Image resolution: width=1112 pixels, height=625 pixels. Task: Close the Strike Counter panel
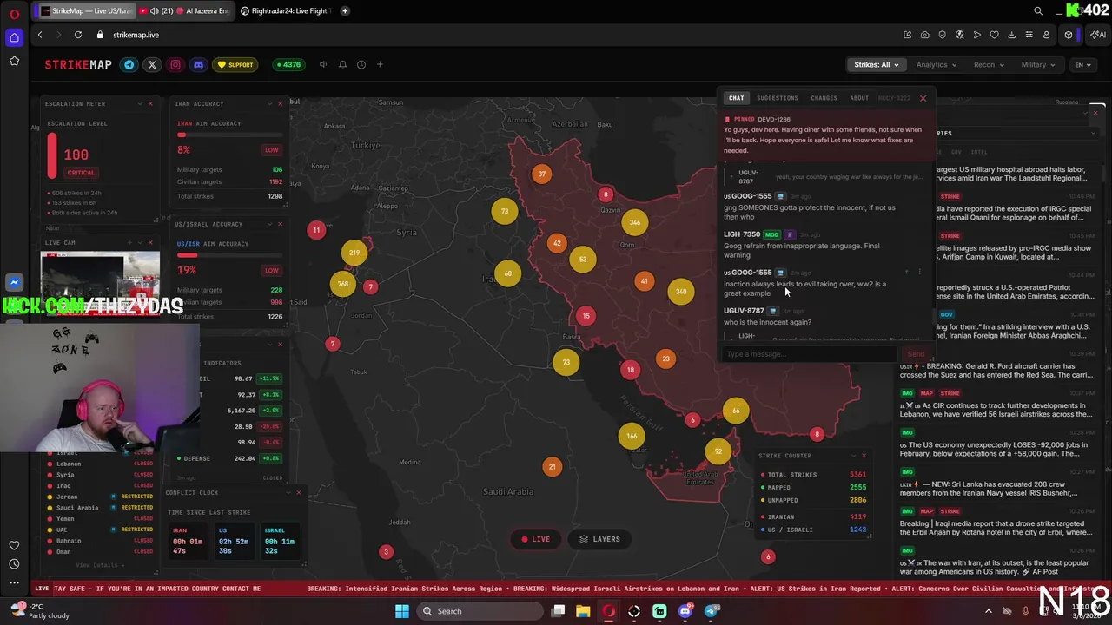pos(864,456)
